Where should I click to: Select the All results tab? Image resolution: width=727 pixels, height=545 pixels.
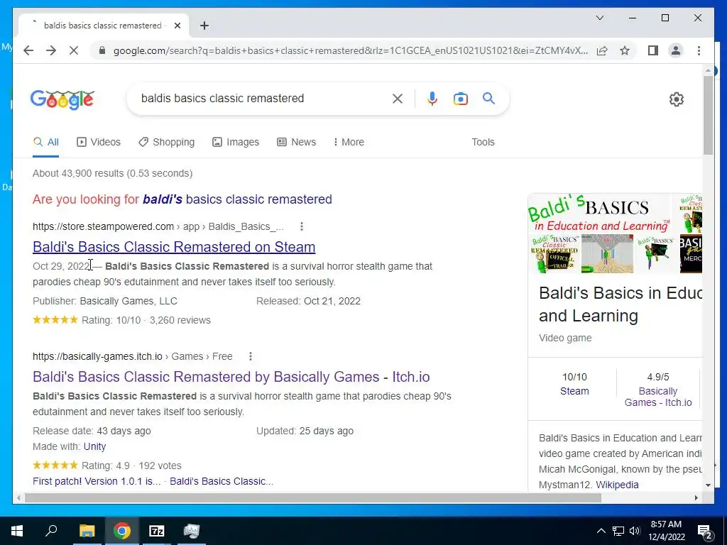(x=46, y=142)
